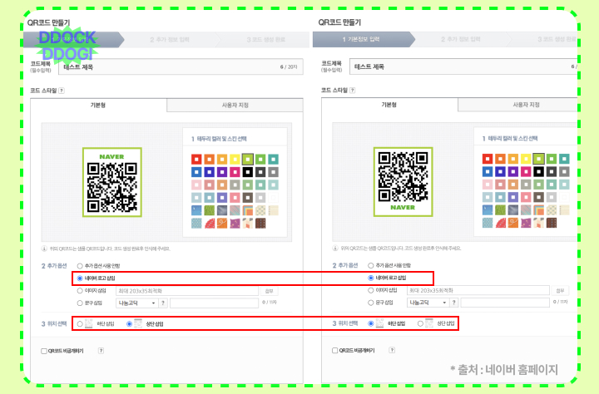The height and width of the screenshot is (394, 599).
Task: Select 추가 옵션 사용 안함 radio in left screenshot
Action: pyautogui.click(x=80, y=266)
